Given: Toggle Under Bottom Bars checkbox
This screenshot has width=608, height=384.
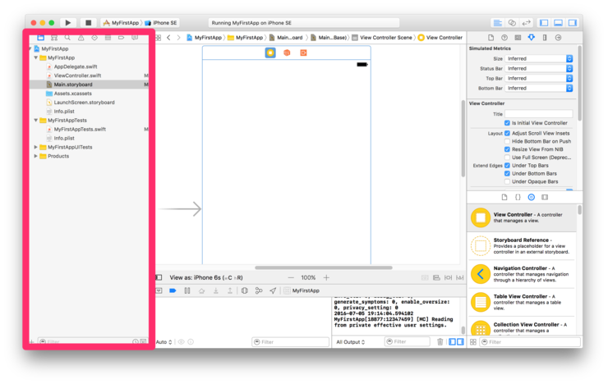Looking at the screenshot, I should point(507,173).
